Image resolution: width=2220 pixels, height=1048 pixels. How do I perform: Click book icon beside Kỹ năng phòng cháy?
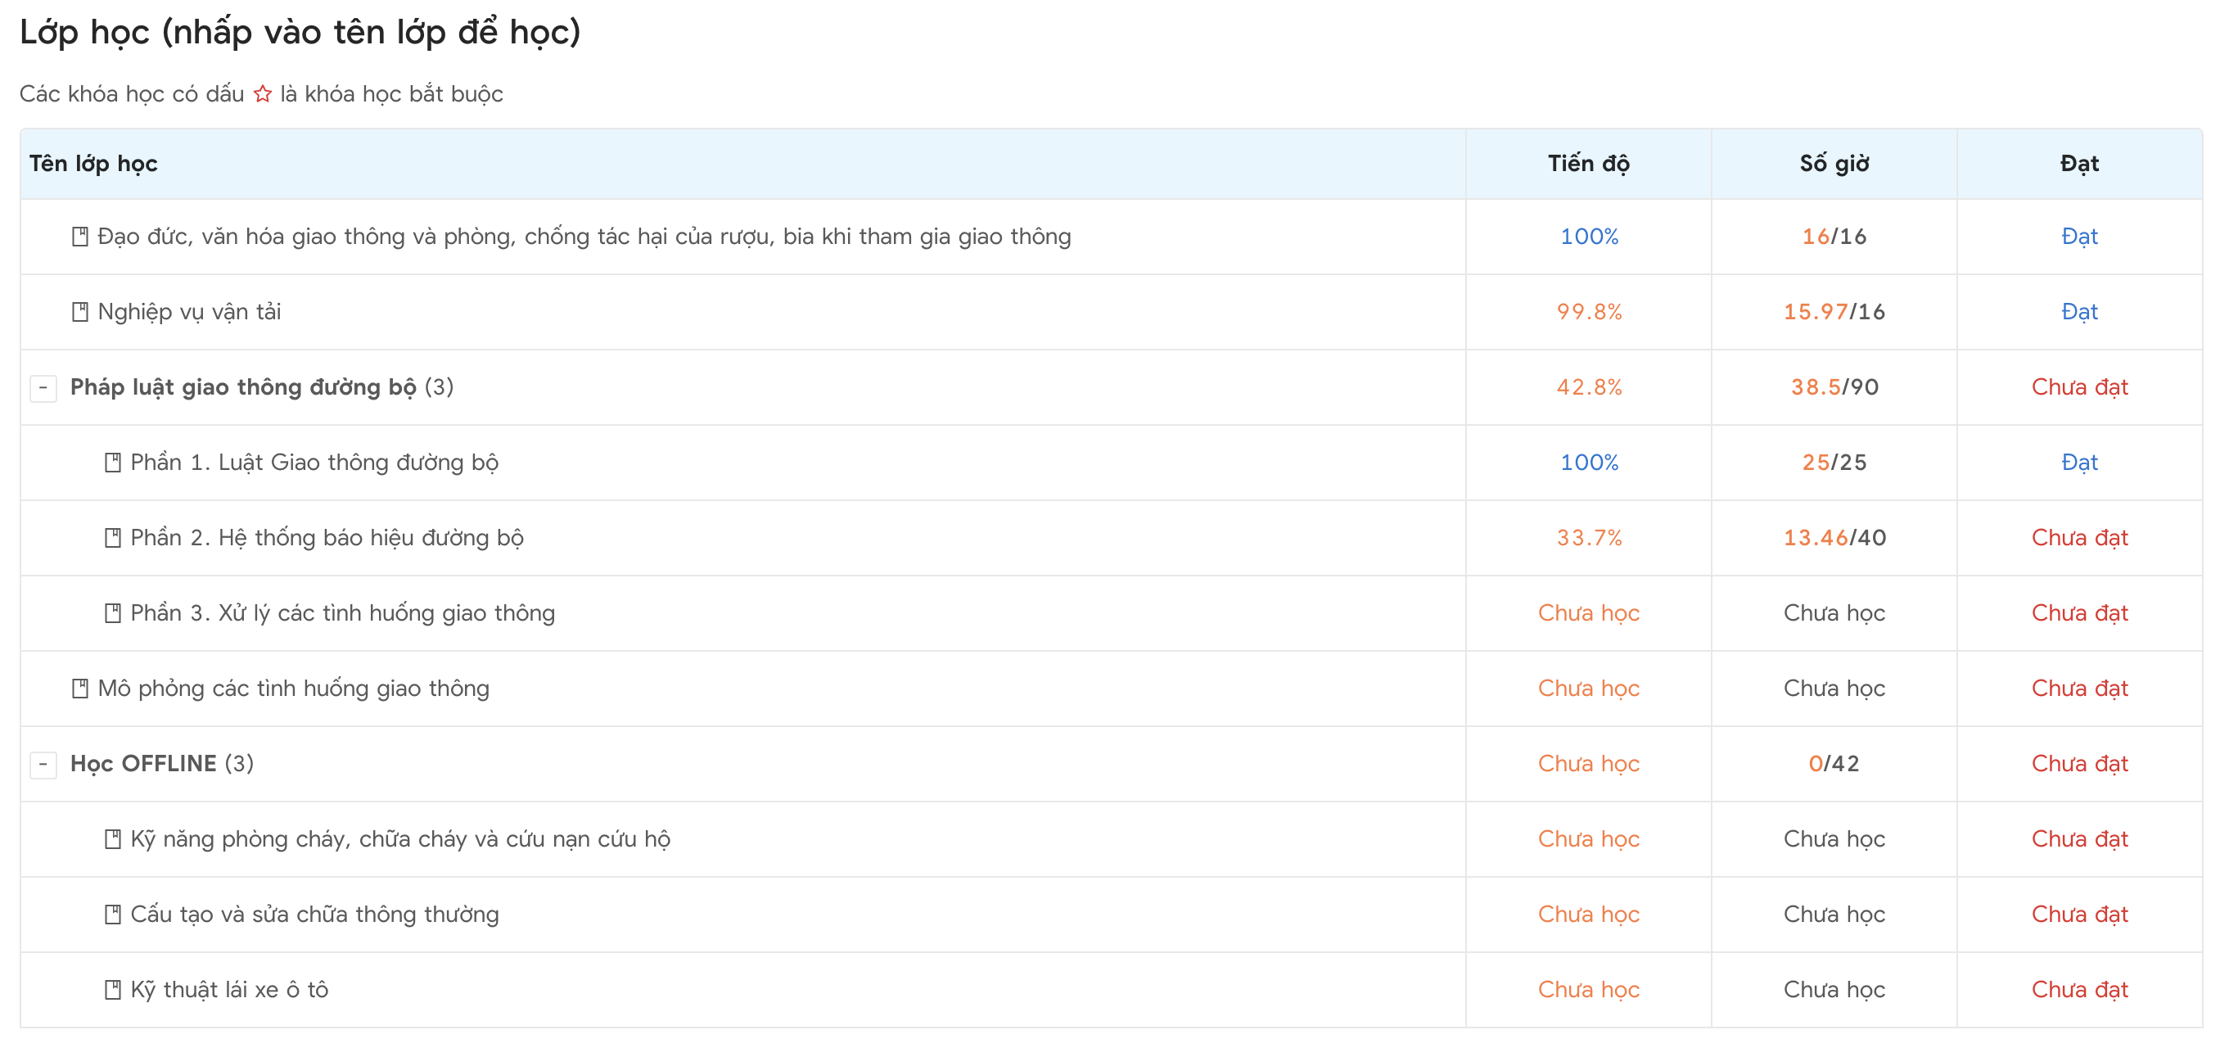(112, 839)
